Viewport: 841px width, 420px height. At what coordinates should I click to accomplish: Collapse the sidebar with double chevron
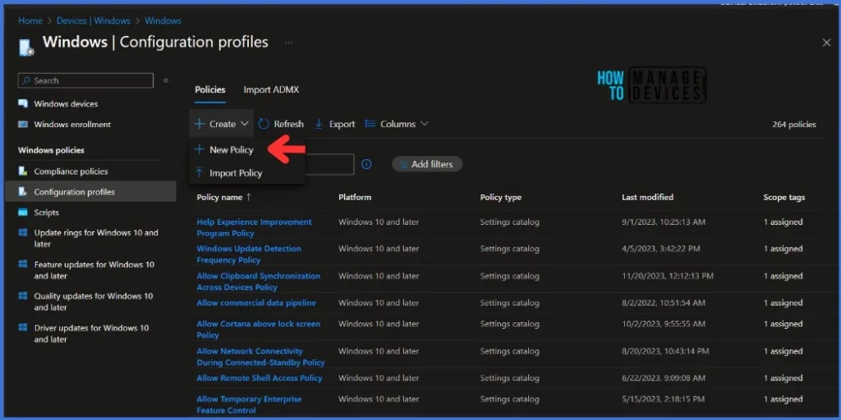click(x=166, y=80)
